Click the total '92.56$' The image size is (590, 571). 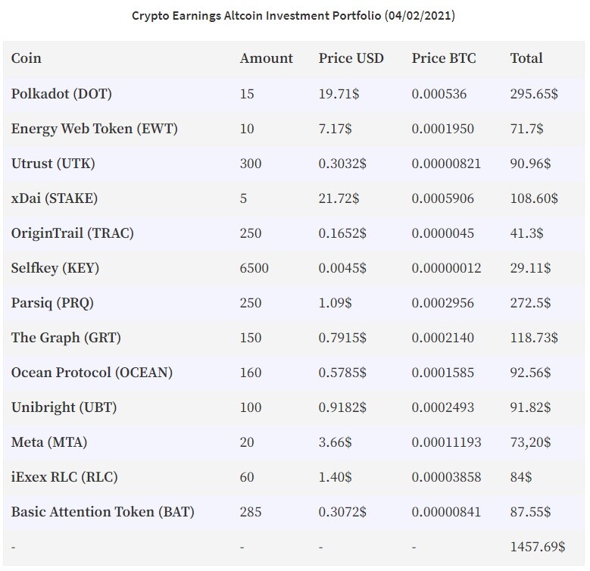[531, 373]
